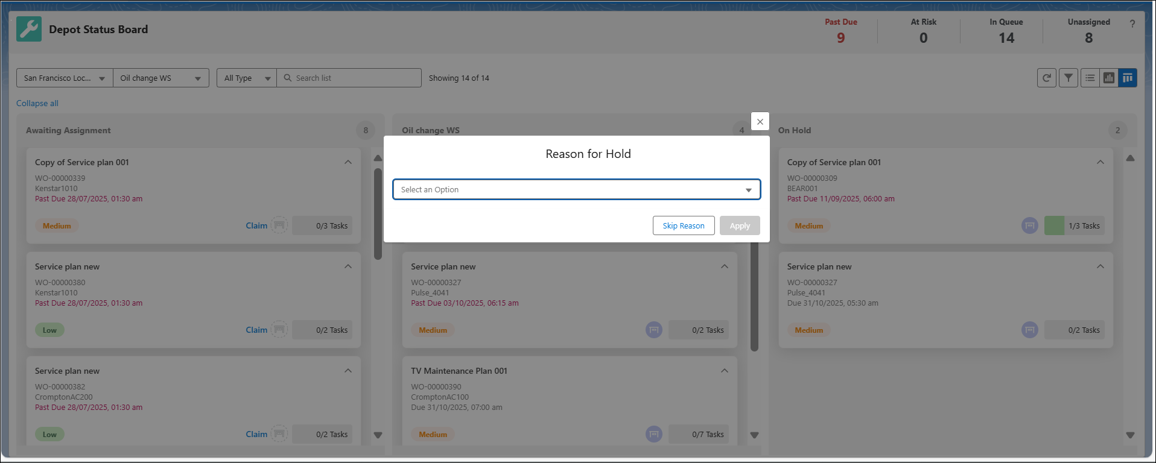Click the Apply button
This screenshot has height=463, width=1156.
pos(740,225)
